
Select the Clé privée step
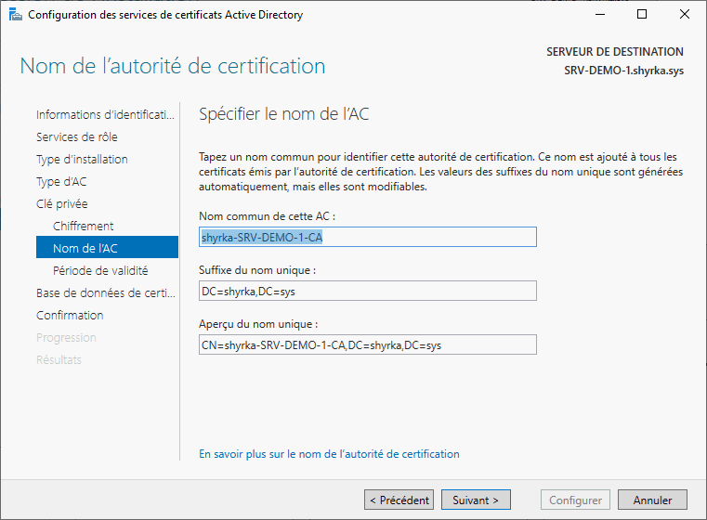point(62,204)
